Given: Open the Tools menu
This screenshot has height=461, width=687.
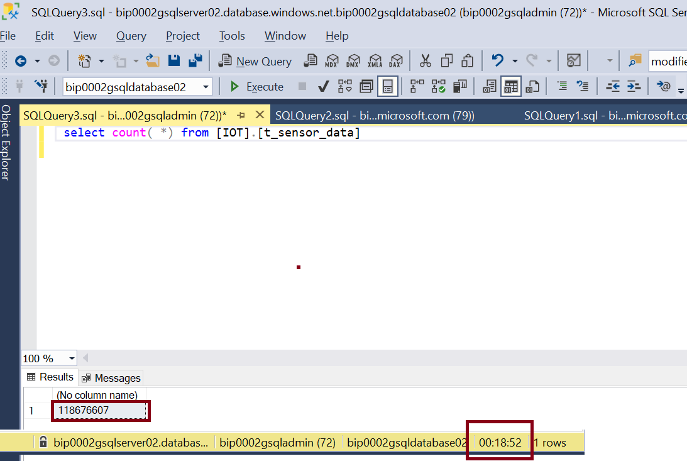Looking at the screenshot, I should [x=232, y=36].
